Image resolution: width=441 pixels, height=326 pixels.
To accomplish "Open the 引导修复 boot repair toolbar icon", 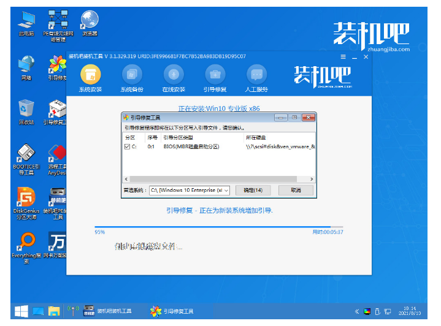I will click(x=215, y=75).
